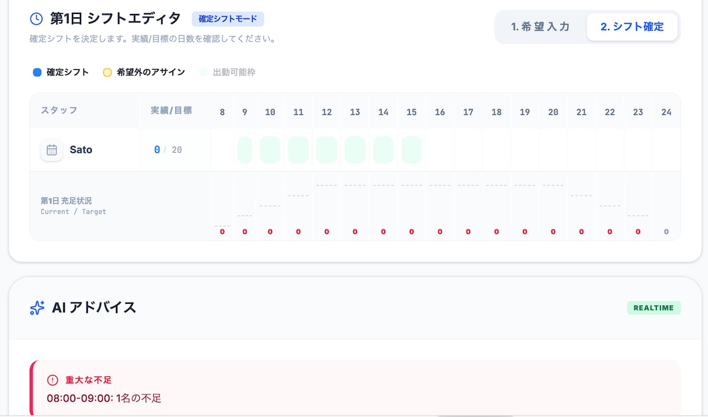Click the blue 確定シフト legend dot
Viewport: 708px width, 417px height.
pyautogui.click(x=37, y=73)
